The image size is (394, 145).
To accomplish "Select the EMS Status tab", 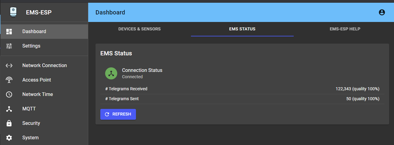I will coord(242,29).
